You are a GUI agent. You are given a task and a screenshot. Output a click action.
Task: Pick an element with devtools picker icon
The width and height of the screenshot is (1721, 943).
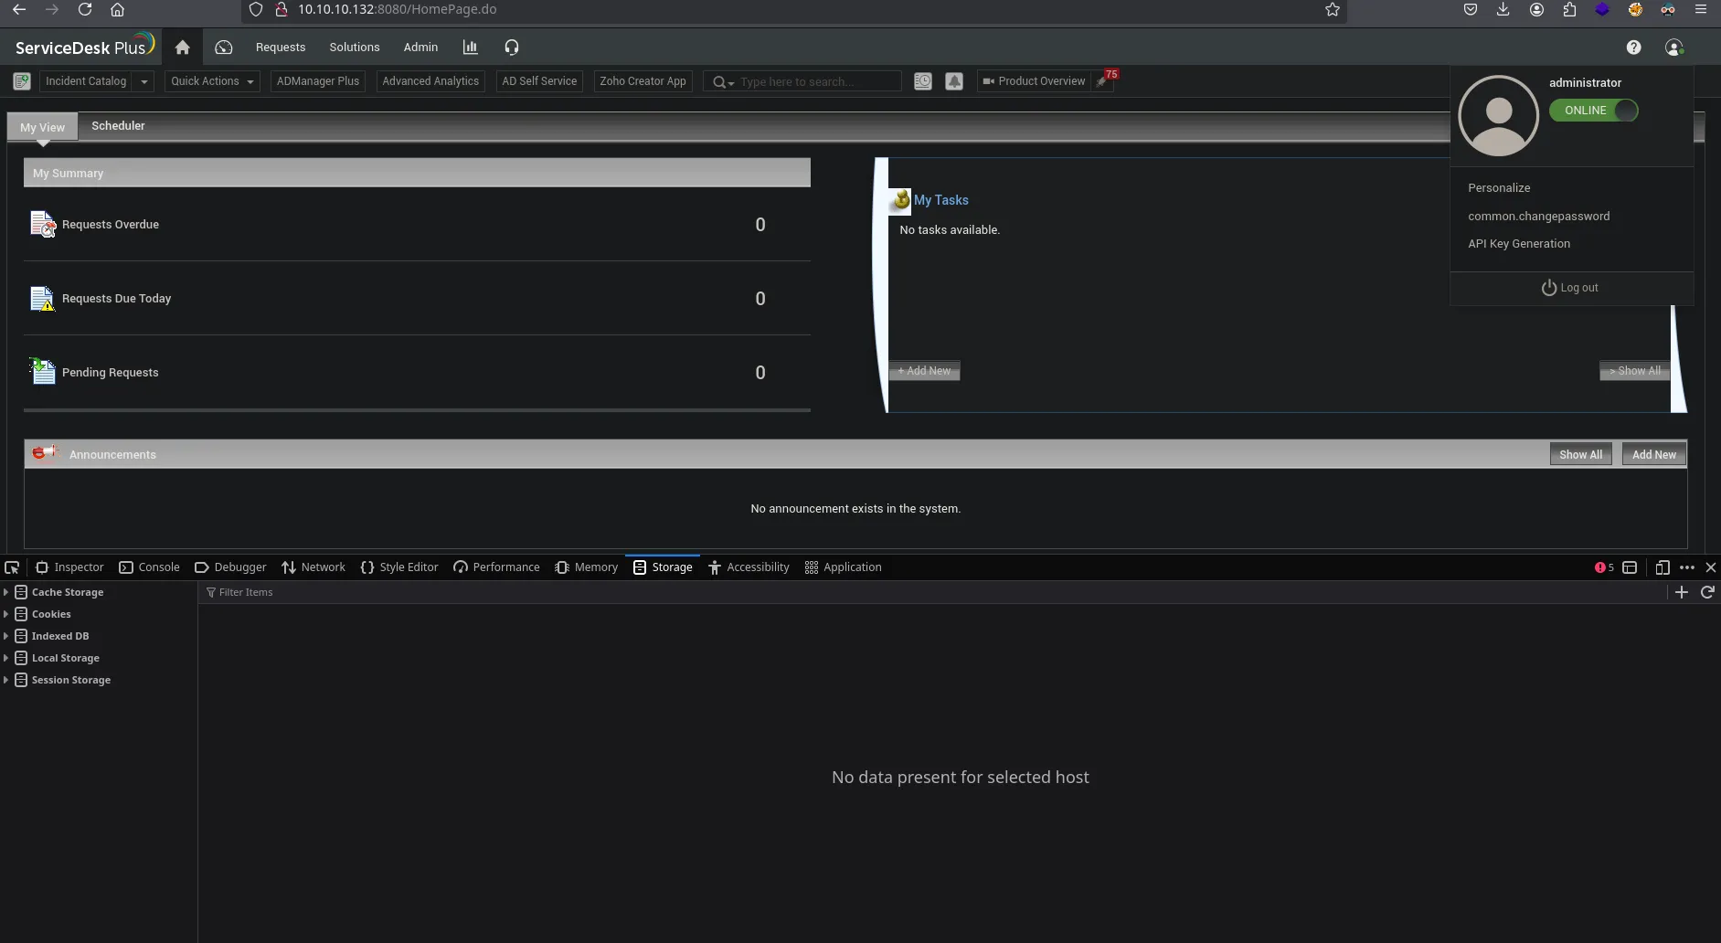(x=12, y=567)
